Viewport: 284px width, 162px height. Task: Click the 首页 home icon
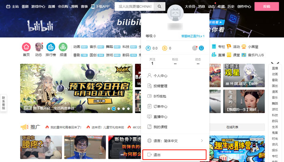tap(26, 47)
